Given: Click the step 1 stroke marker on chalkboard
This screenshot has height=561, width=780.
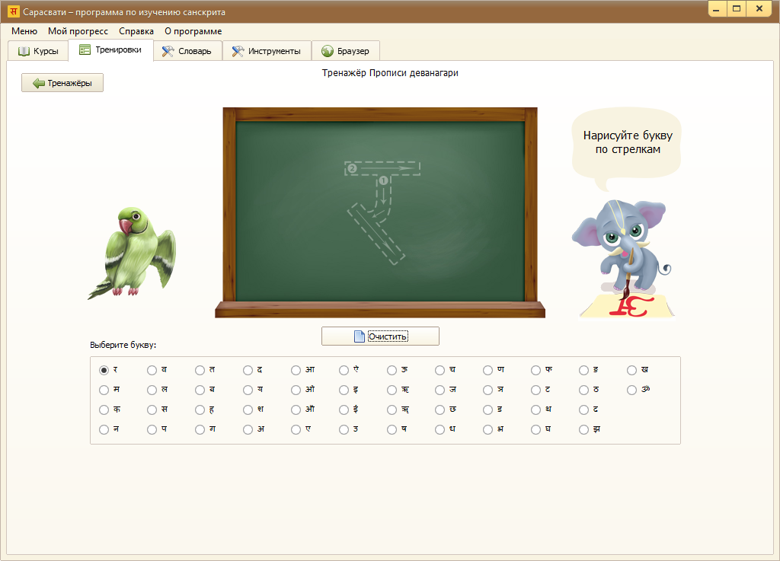Looking at the screenshot, I should tap(383, 180).
